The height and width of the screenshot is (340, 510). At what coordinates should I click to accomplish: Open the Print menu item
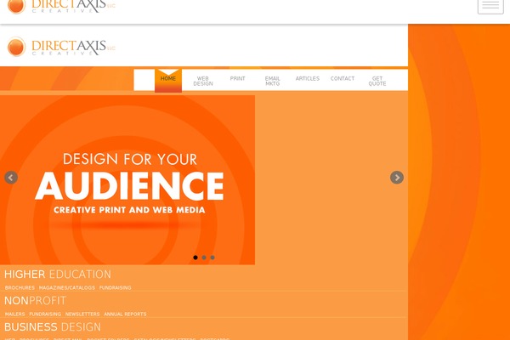(x=237, y=78)
